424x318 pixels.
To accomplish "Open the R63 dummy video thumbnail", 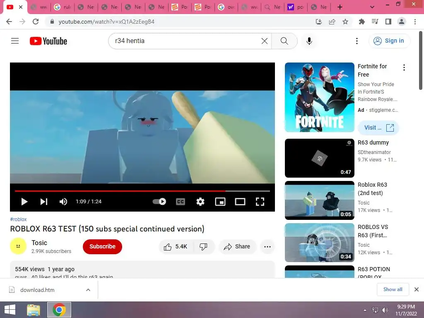I will [x=319, y=158].
